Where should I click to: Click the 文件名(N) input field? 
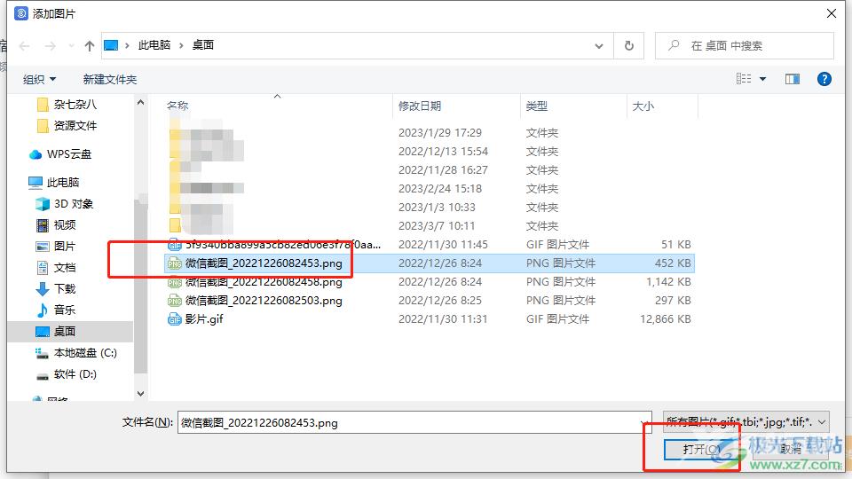coord(414,422)
